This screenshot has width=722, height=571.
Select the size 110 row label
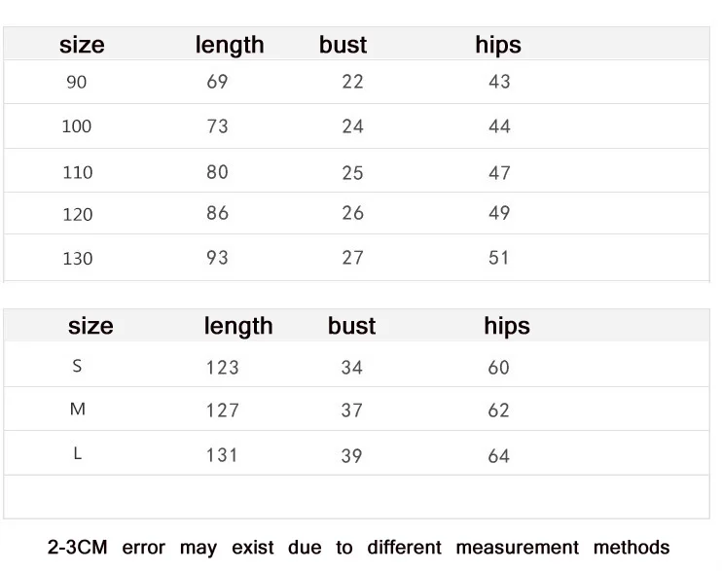[78, 172]
